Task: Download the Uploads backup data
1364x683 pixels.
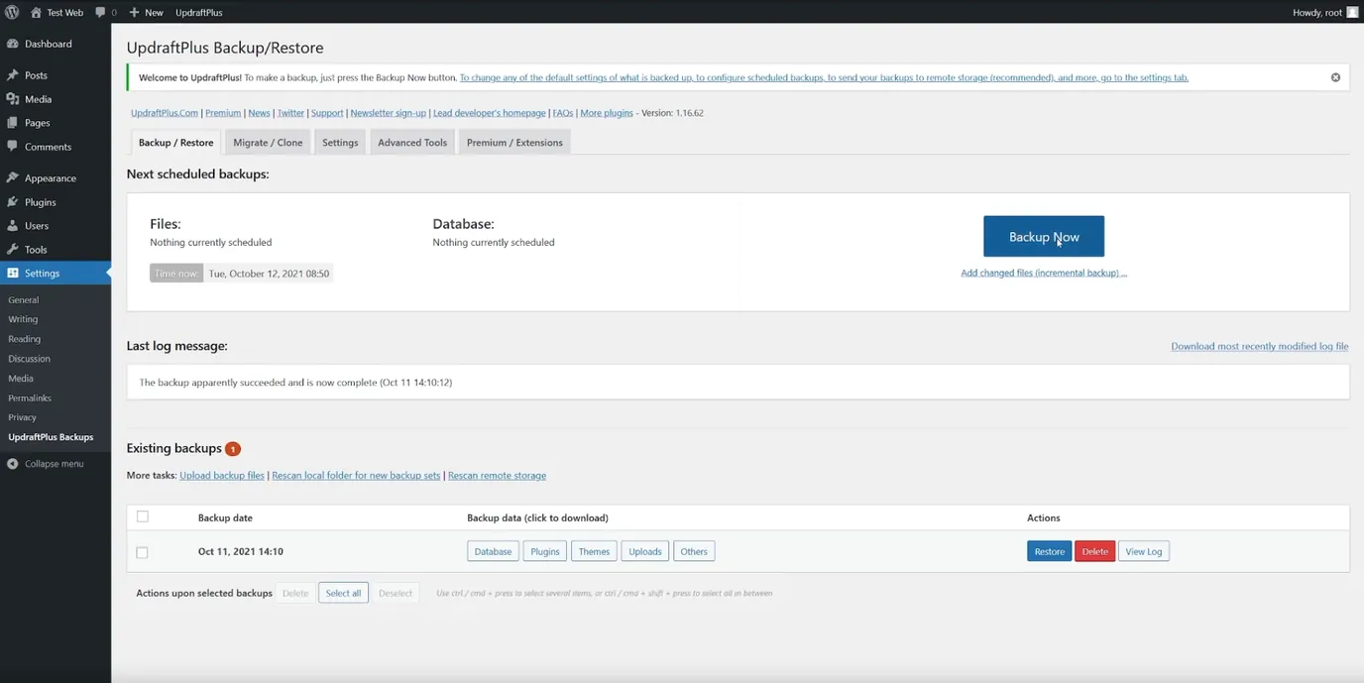Action: (x=645, y=551)
